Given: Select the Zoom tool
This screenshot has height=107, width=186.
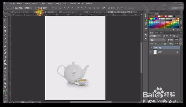Looking at the screenshot, I should coord(5,87).
